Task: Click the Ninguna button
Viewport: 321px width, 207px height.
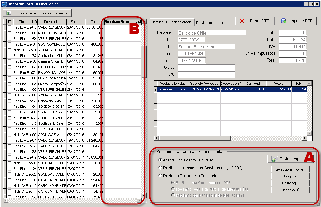Action: (290, 176)
